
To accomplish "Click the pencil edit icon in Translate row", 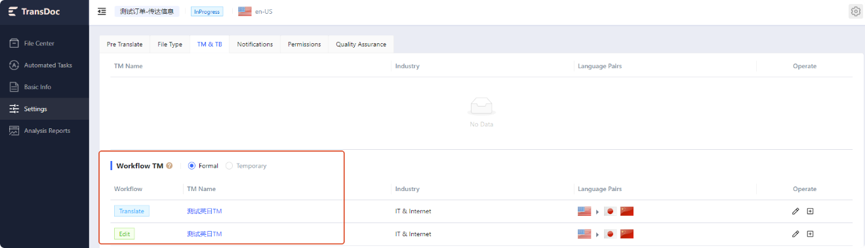I will point(795,211).
